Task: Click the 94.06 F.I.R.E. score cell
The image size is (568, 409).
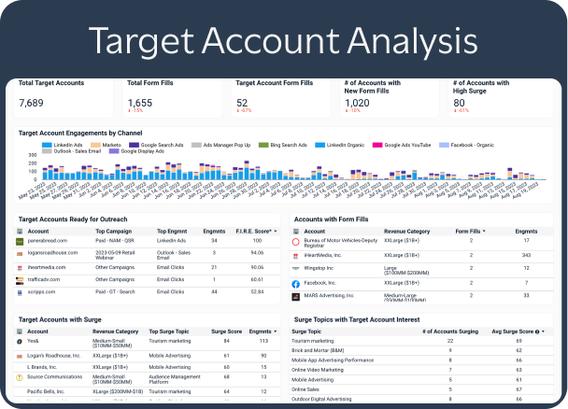Action: (257, 253)
